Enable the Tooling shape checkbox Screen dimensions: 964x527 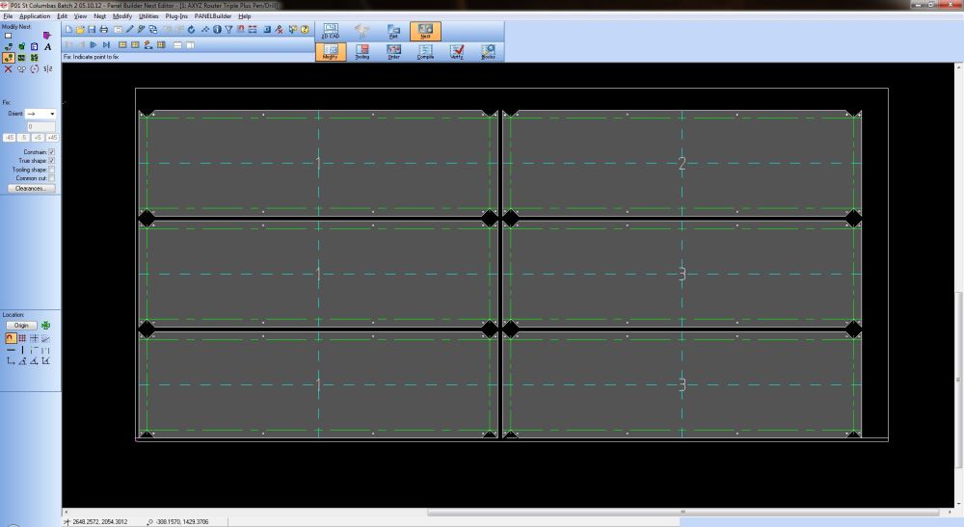(x=51, y=170)
